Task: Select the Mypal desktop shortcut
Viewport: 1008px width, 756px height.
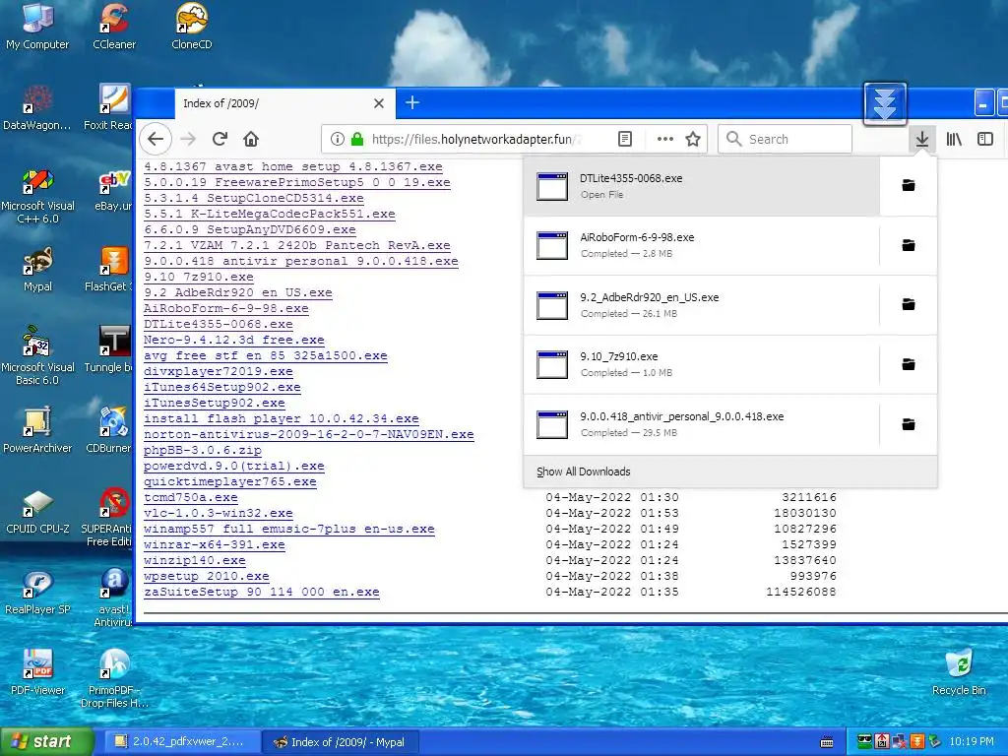Action: coord(37,270)
